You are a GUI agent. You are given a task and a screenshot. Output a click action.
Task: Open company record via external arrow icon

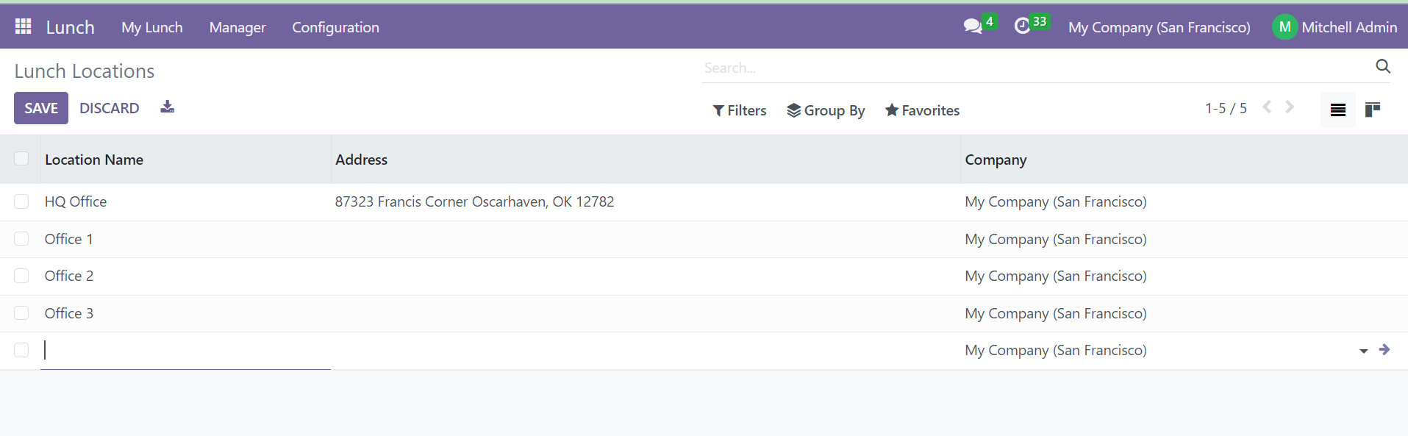(x=1384, y=350)
